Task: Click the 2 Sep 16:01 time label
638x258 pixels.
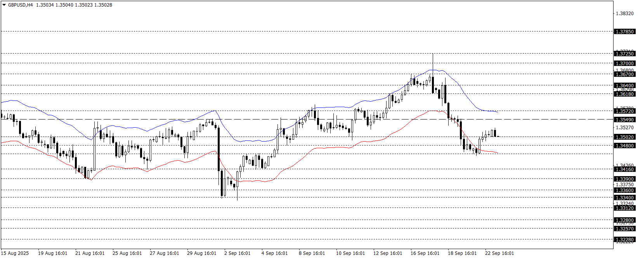Action: point(237,253)
